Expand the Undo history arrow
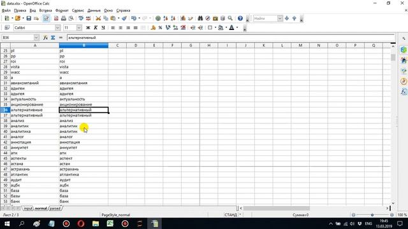 tap(139, 18)
